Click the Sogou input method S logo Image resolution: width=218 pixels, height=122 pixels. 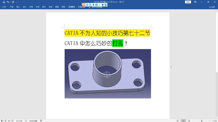pos(83,5)
